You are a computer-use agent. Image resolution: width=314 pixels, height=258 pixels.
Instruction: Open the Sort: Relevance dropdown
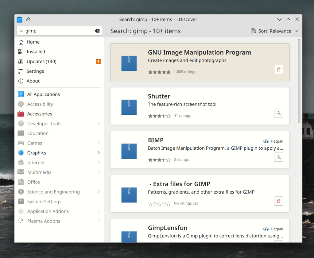(275, 31)
